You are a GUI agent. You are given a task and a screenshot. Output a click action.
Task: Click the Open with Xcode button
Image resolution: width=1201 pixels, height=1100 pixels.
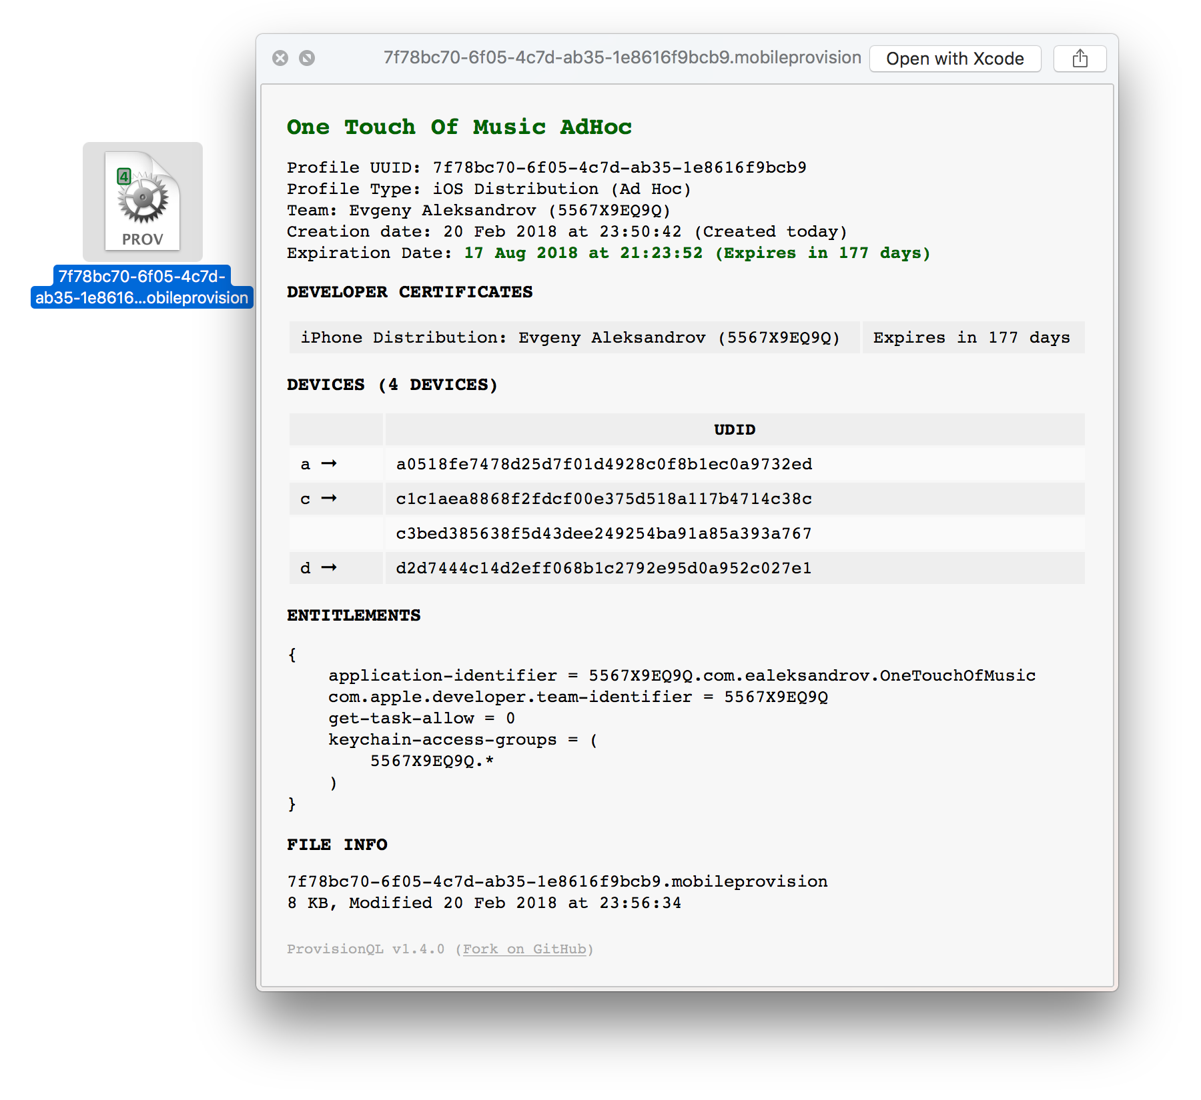955,59
